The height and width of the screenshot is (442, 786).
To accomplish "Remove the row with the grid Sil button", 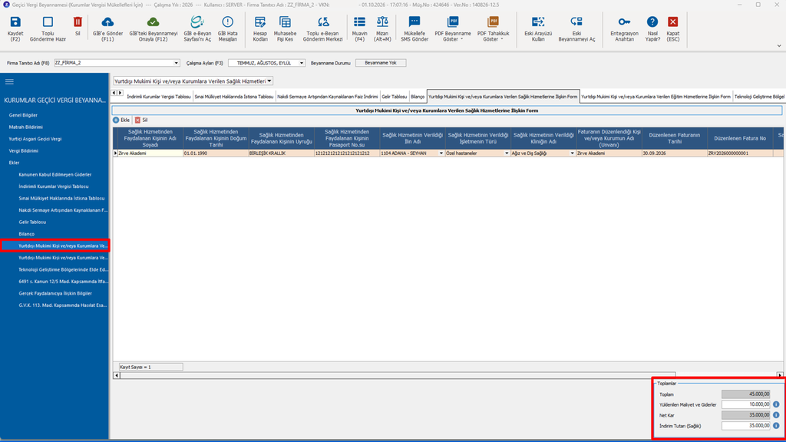I will 141,120.
